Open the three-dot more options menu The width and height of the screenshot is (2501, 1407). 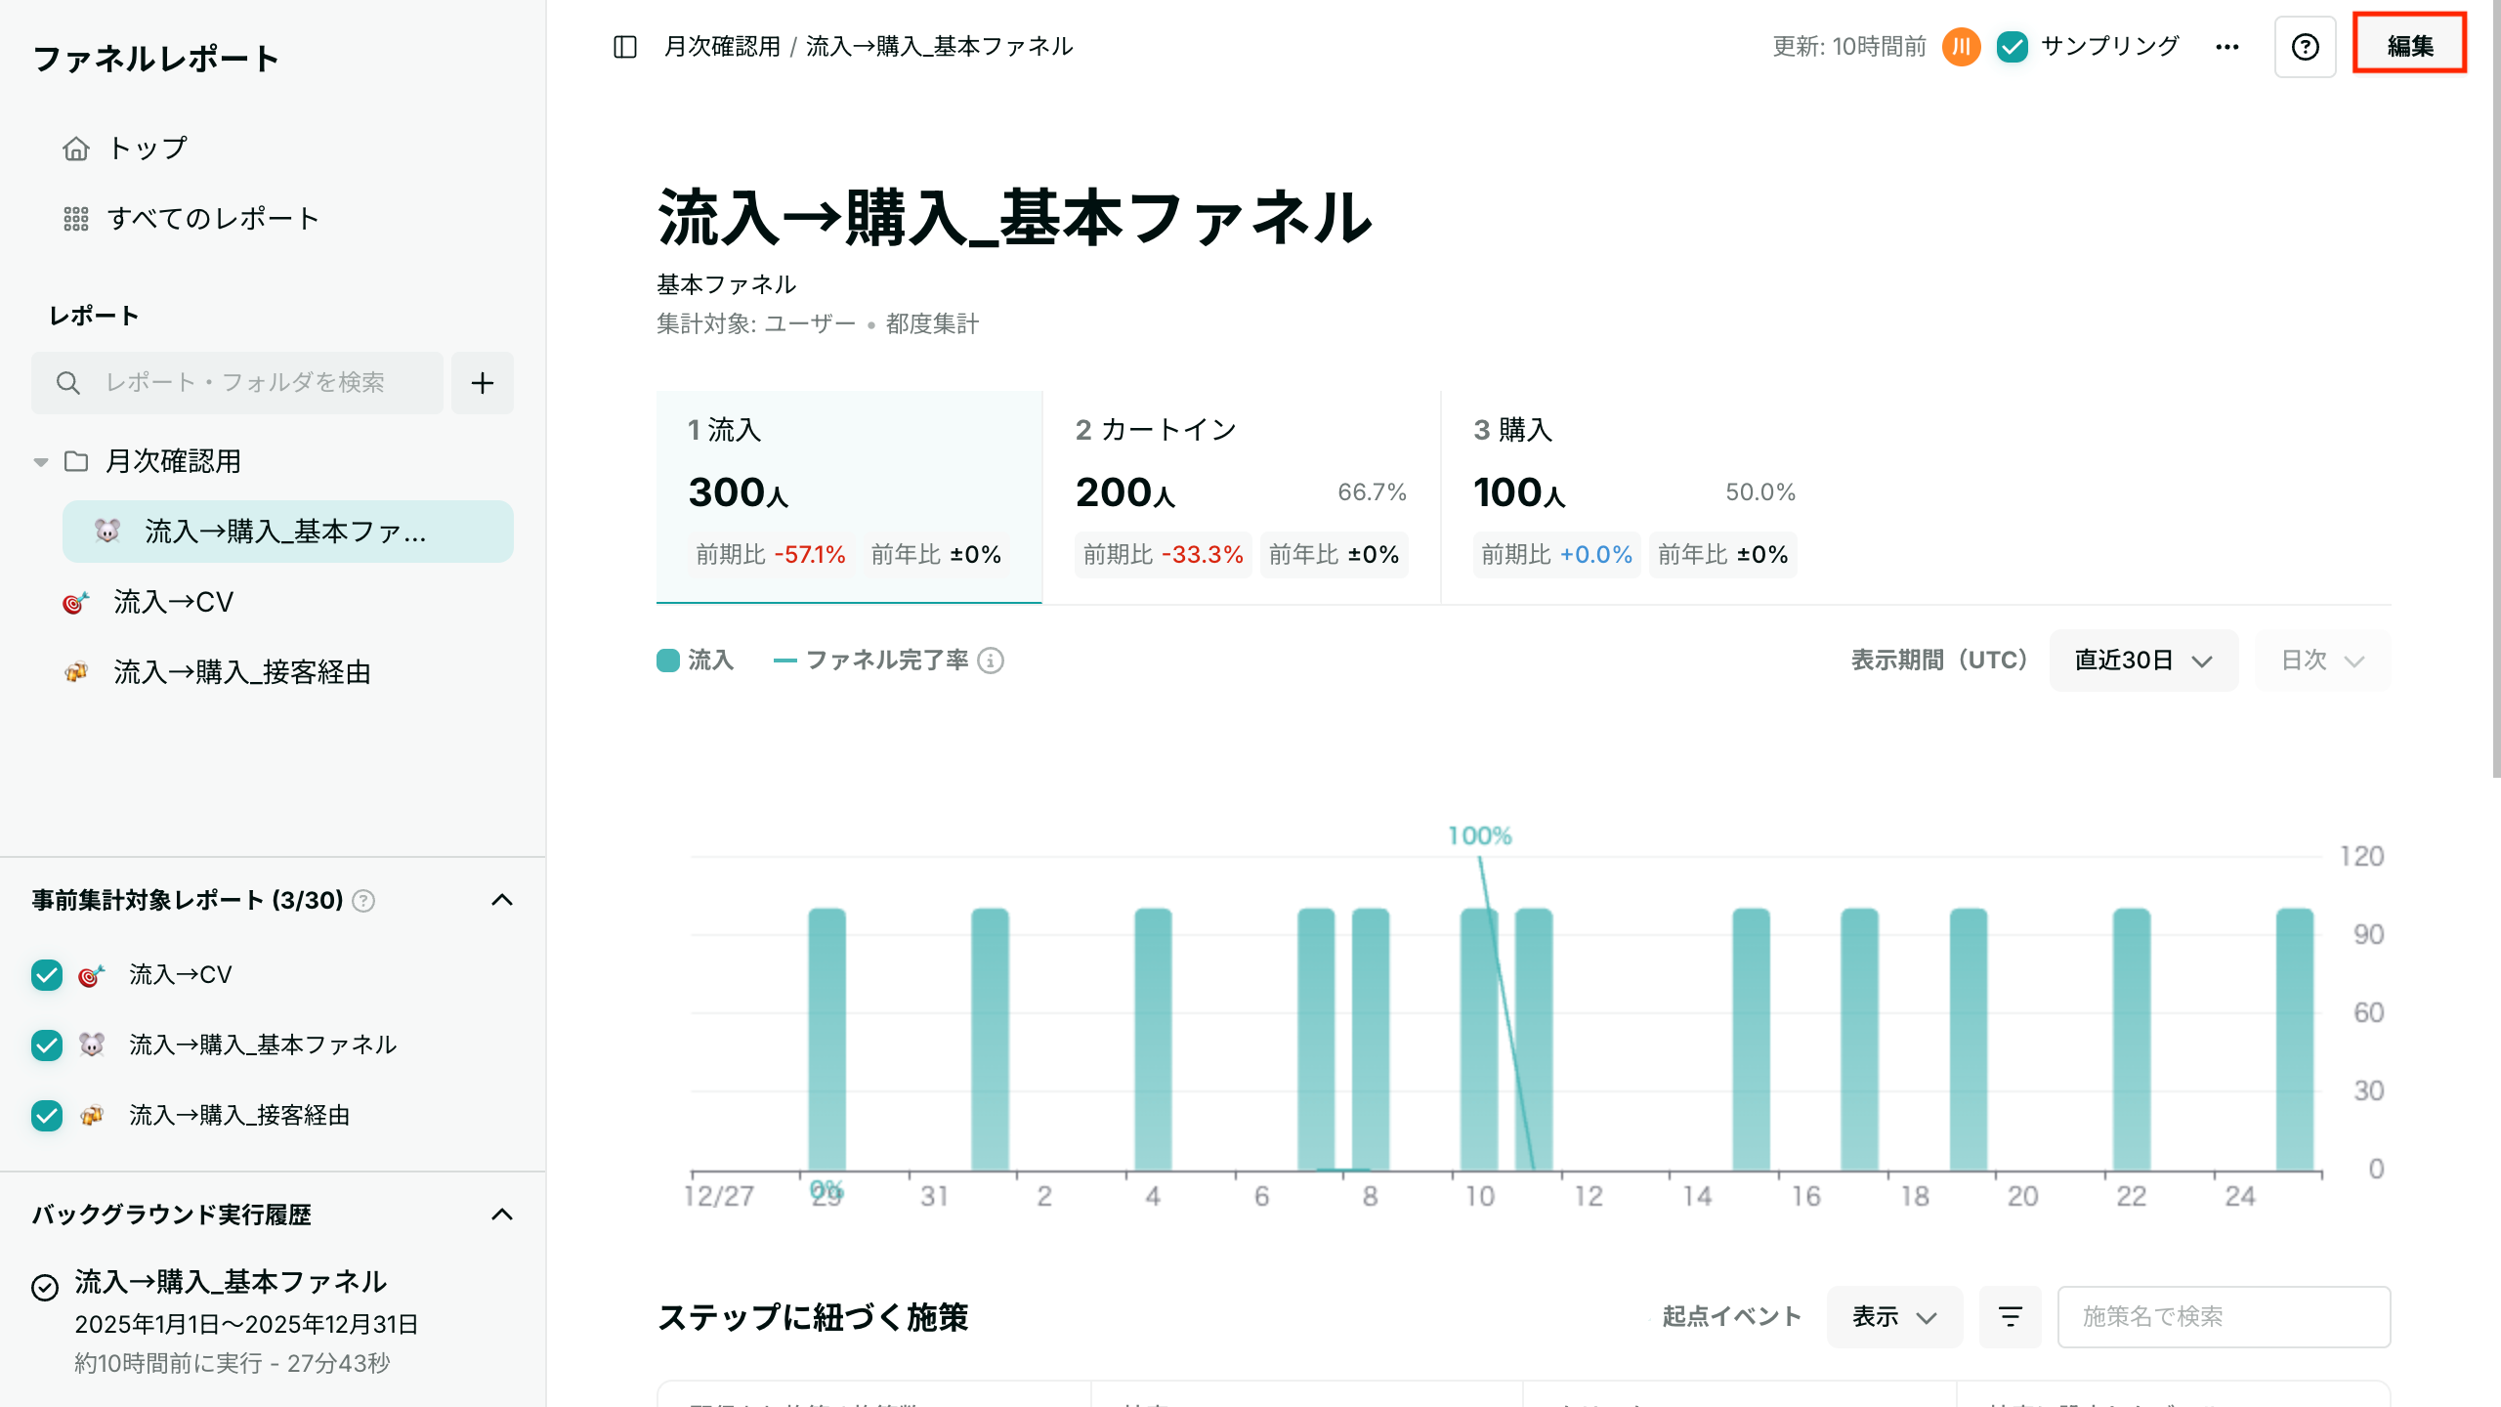(x=2227, y=46)
